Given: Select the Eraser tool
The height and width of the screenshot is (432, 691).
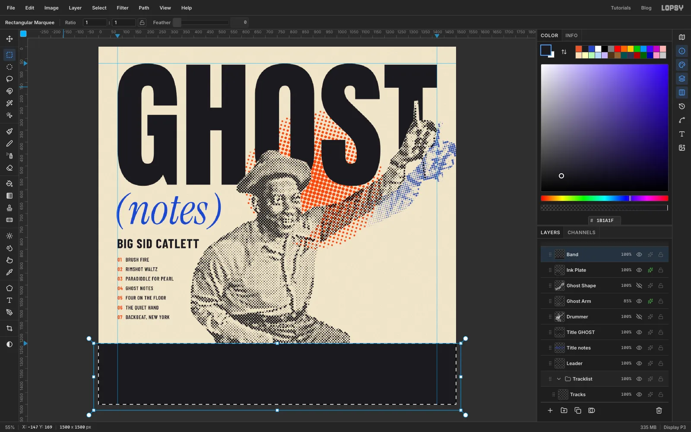Looking at the screenshot, I should point(10,168).
